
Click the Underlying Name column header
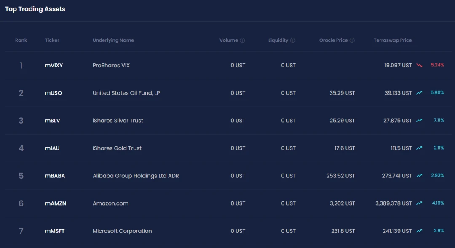click(113, 40)
